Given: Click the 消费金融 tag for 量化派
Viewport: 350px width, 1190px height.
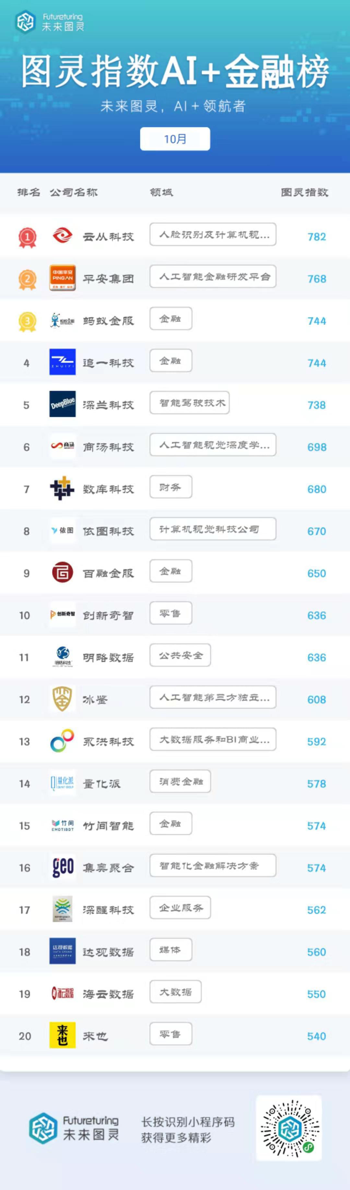Looking at the screenshot, I should click(x=180, y=781).
